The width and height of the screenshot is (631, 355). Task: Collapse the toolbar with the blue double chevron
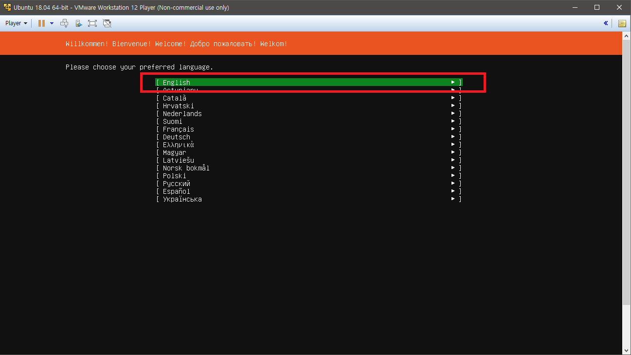click(606, 23)
